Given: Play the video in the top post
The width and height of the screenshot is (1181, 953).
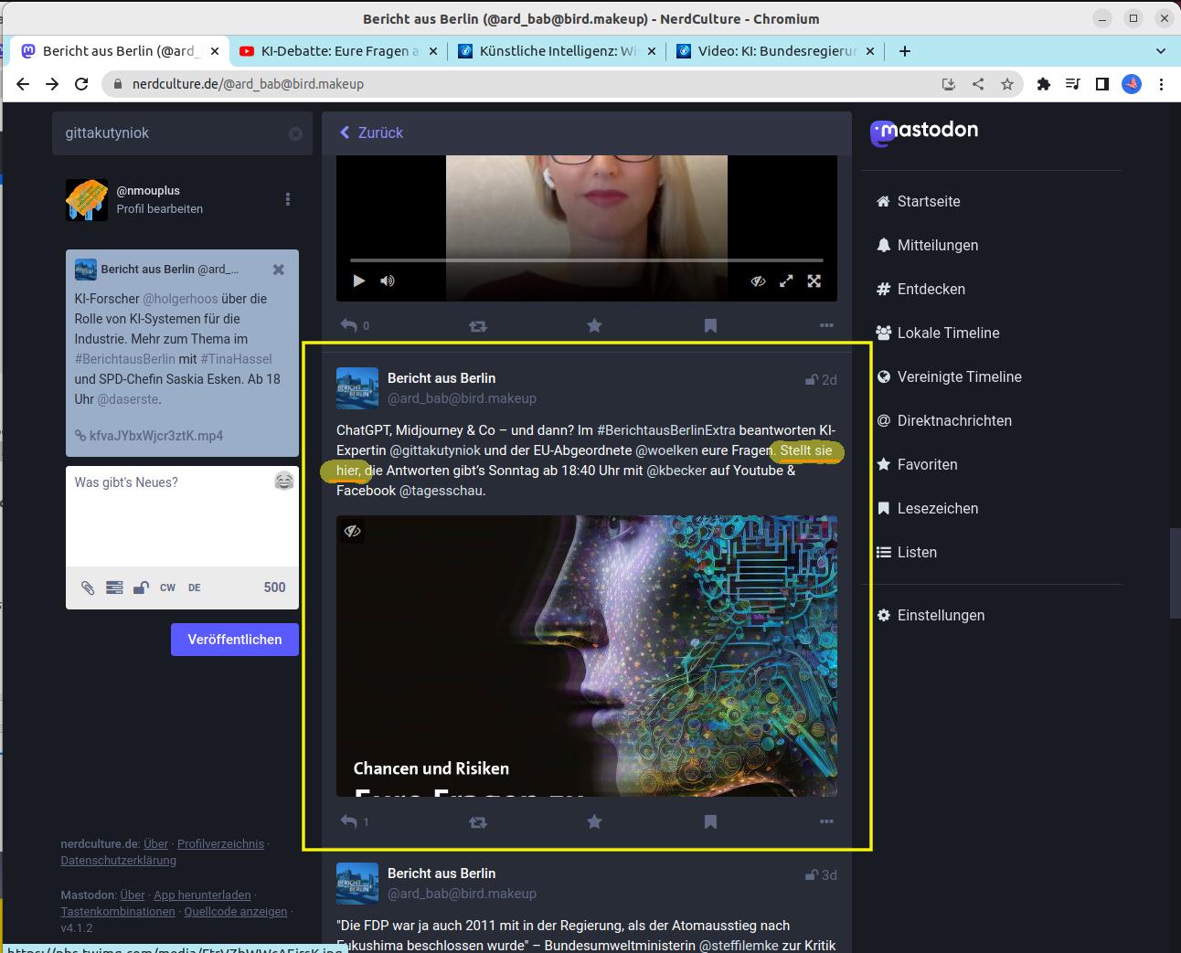Looking at the screenshot, I should click(x=358, y=281).
